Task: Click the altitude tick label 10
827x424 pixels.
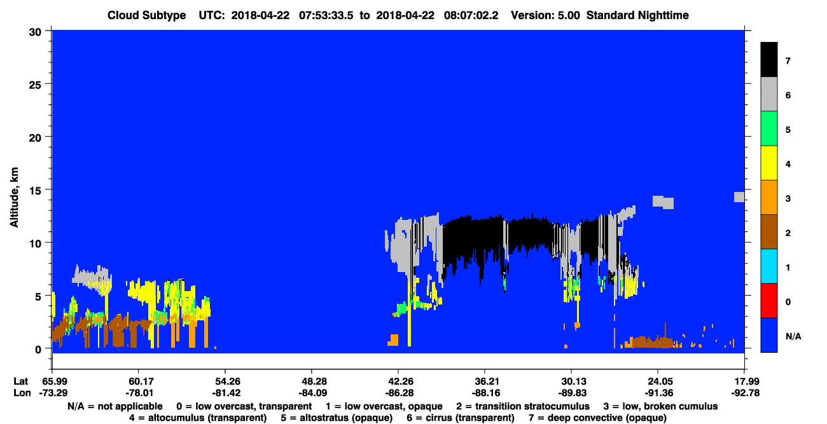Action: pyautogui.click(x=37, y=243)
